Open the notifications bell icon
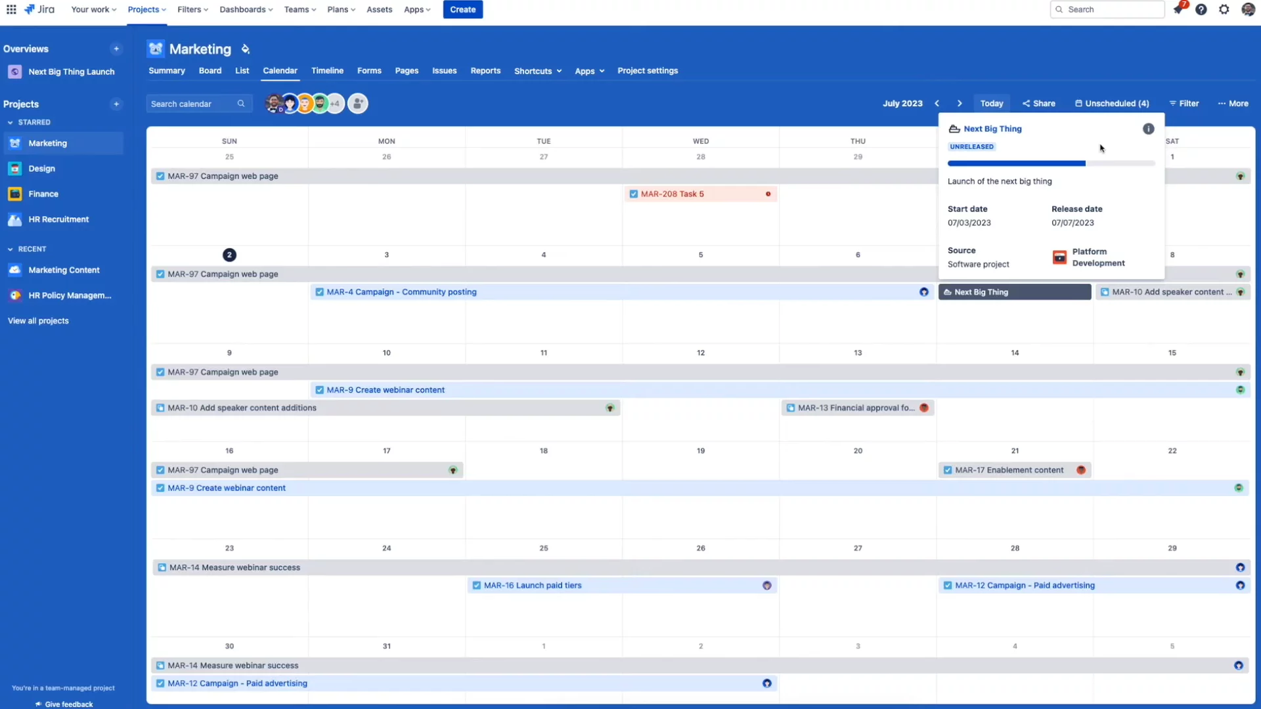 pos(1178,9)
